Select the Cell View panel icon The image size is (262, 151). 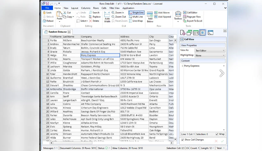[202, 33]
